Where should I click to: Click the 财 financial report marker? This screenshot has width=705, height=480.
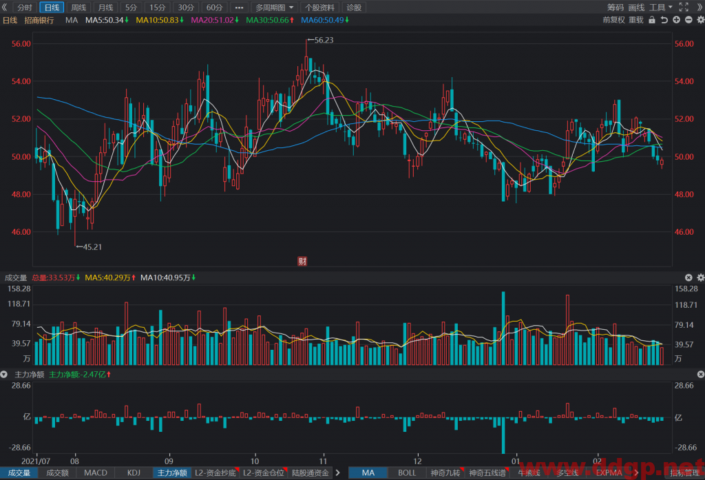pyautogui.click(x=303, y=261)
